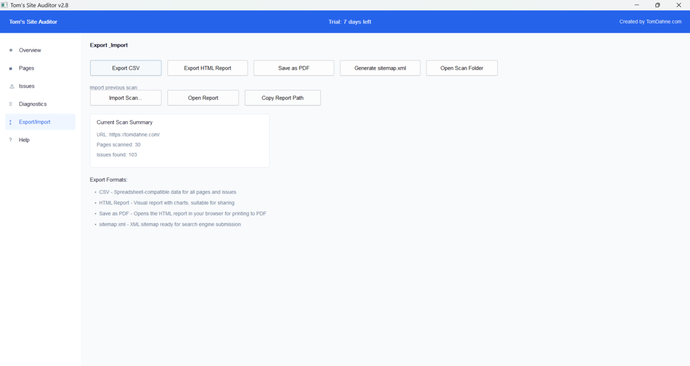
Task: Click the Pages square icon
Action: (10, 68)
